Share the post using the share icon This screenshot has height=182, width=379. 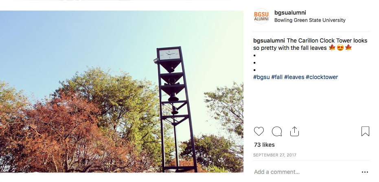pyautogui.click(x=294, y=131)
